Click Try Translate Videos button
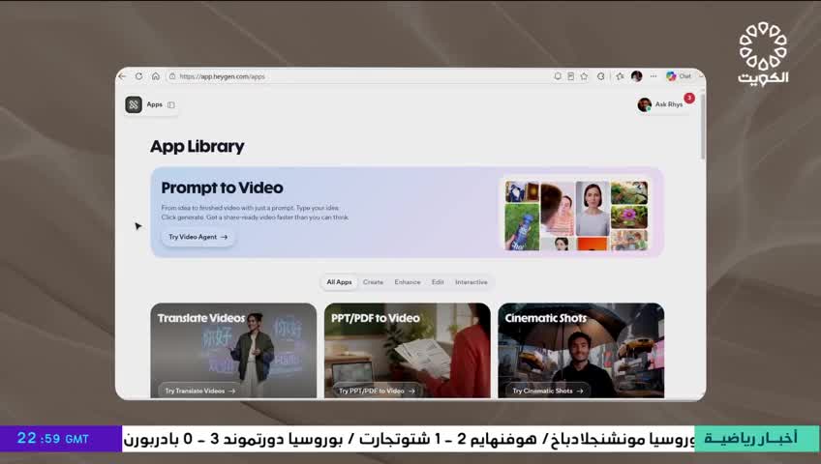Viewport: 821px width, 464px height. (200, 391)
